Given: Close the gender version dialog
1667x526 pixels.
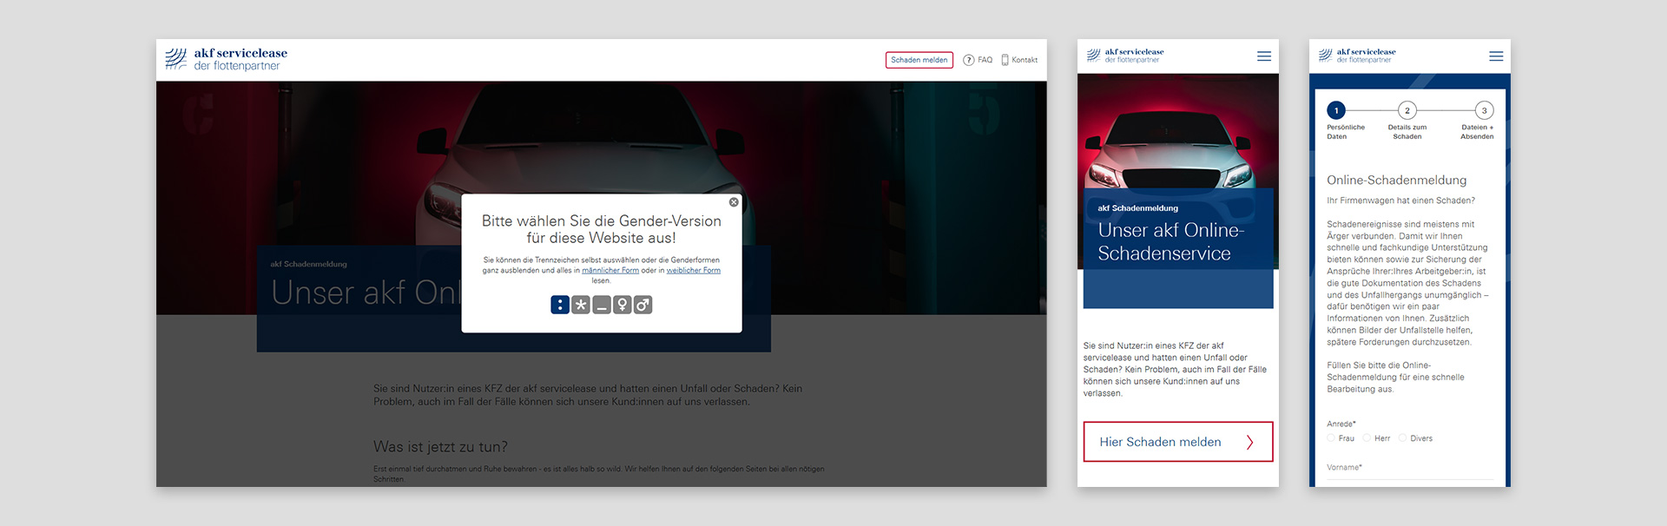Looking at the screenshot, I should pos(734,202).
